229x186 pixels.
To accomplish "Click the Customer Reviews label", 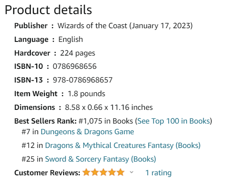I will point(47,173).
